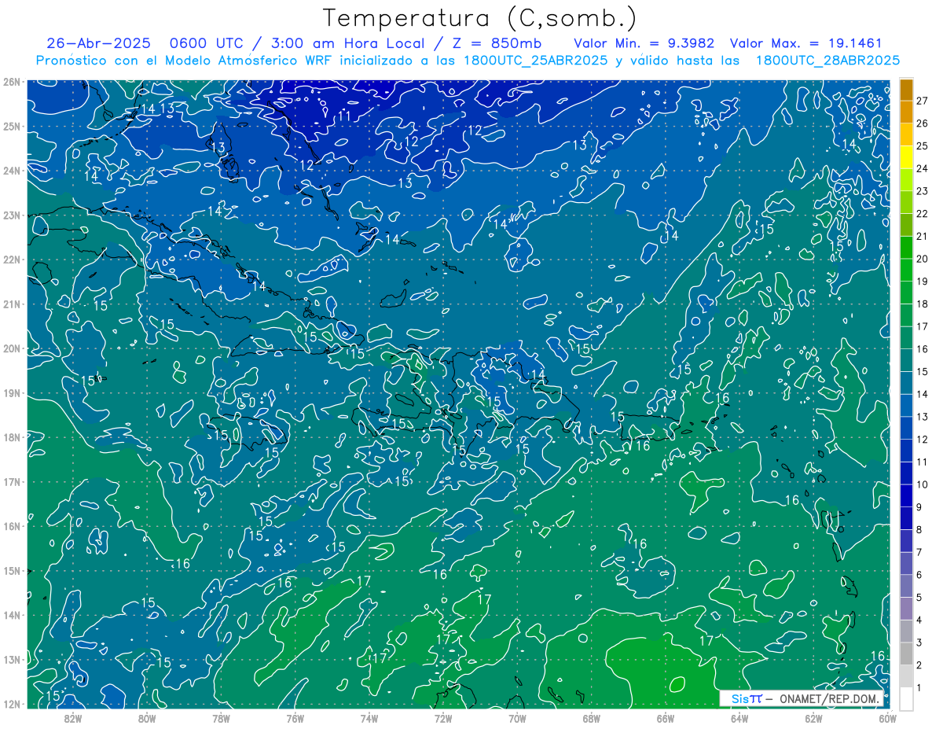943x729 pixels.
Task: Click the '20N' latitude label
Action: [x=11, y=348]
